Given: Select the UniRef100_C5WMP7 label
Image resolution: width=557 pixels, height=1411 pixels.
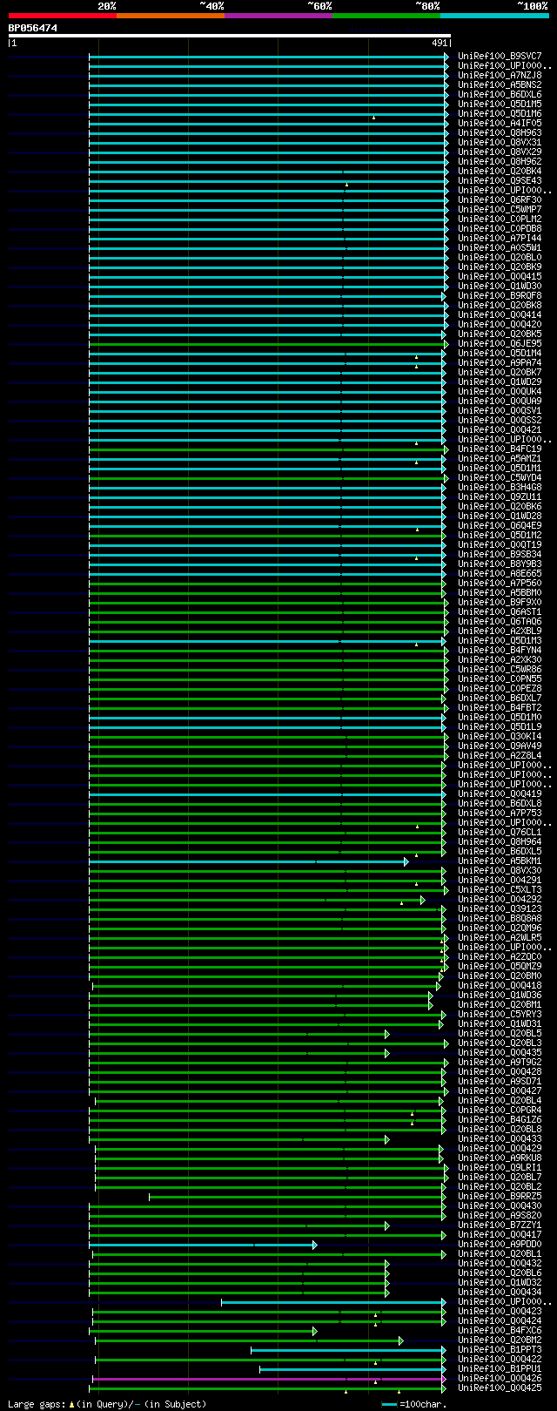Looking at the screenshot, I should click(500, 210).
